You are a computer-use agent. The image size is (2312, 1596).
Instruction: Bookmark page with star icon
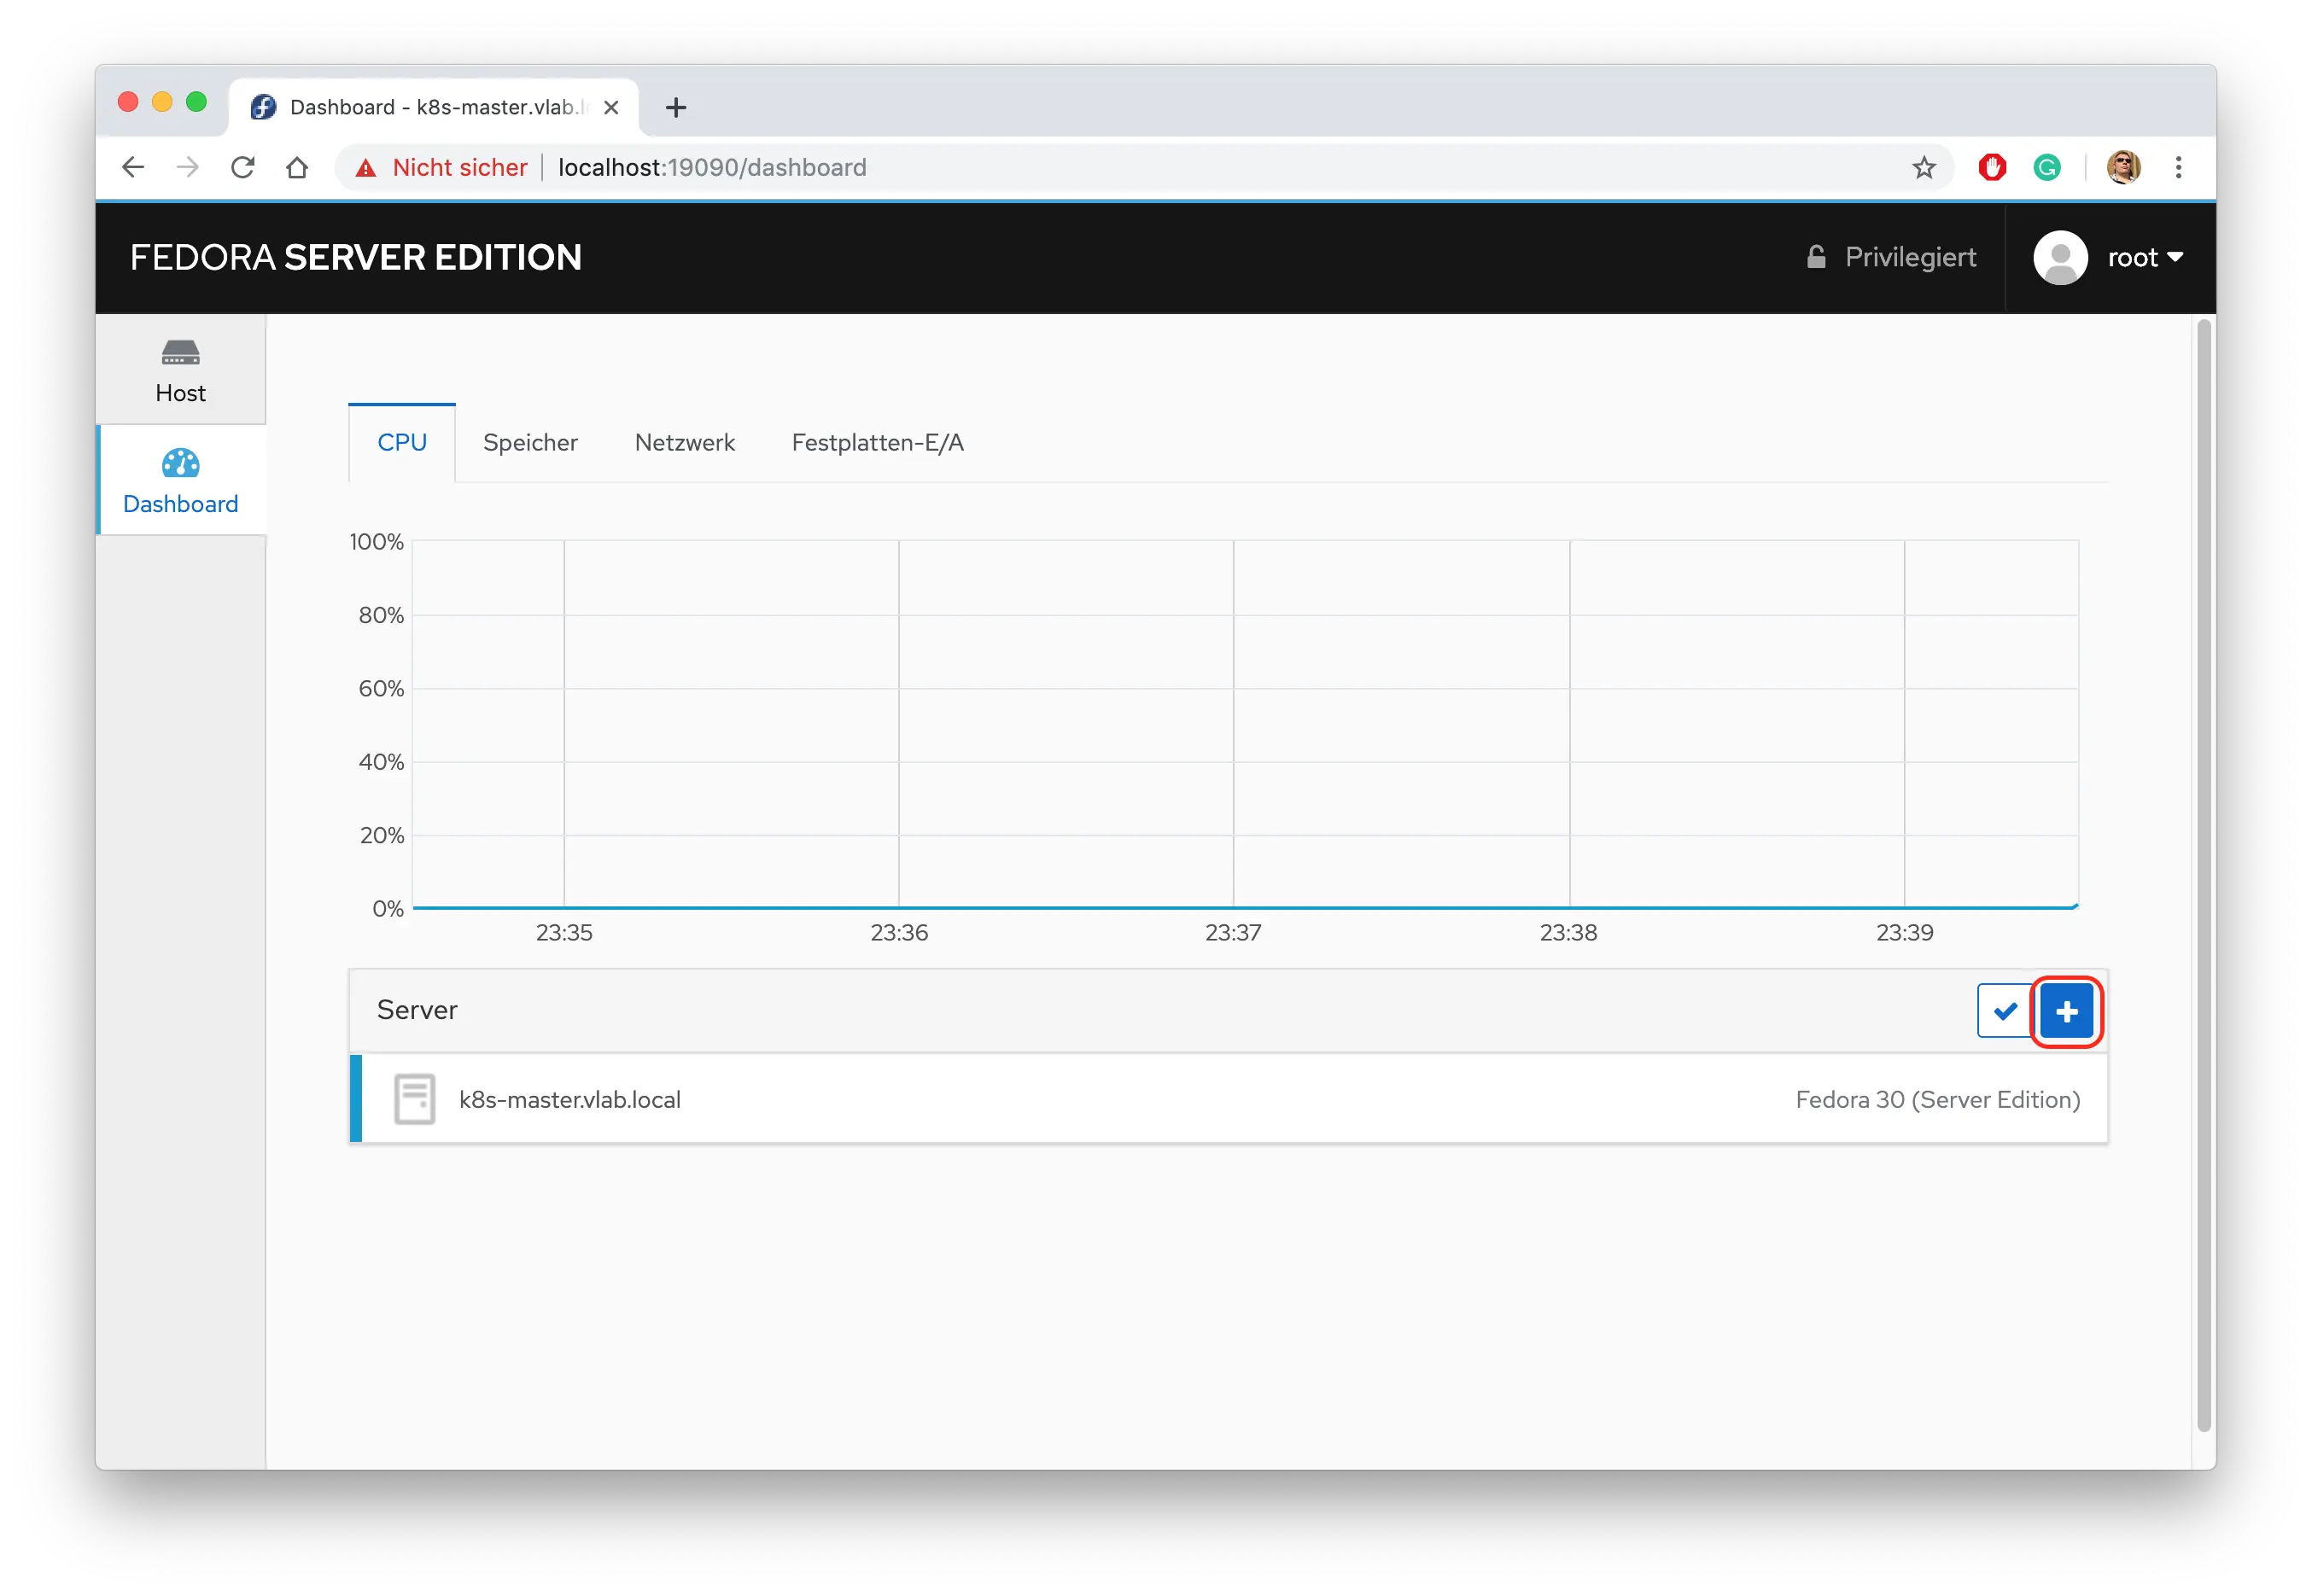click(x=1924, y=167)
